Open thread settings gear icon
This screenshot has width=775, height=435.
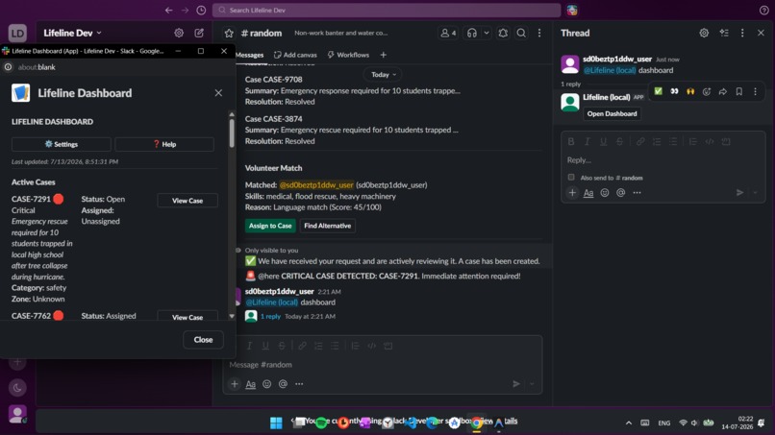[x=704, y=33]
